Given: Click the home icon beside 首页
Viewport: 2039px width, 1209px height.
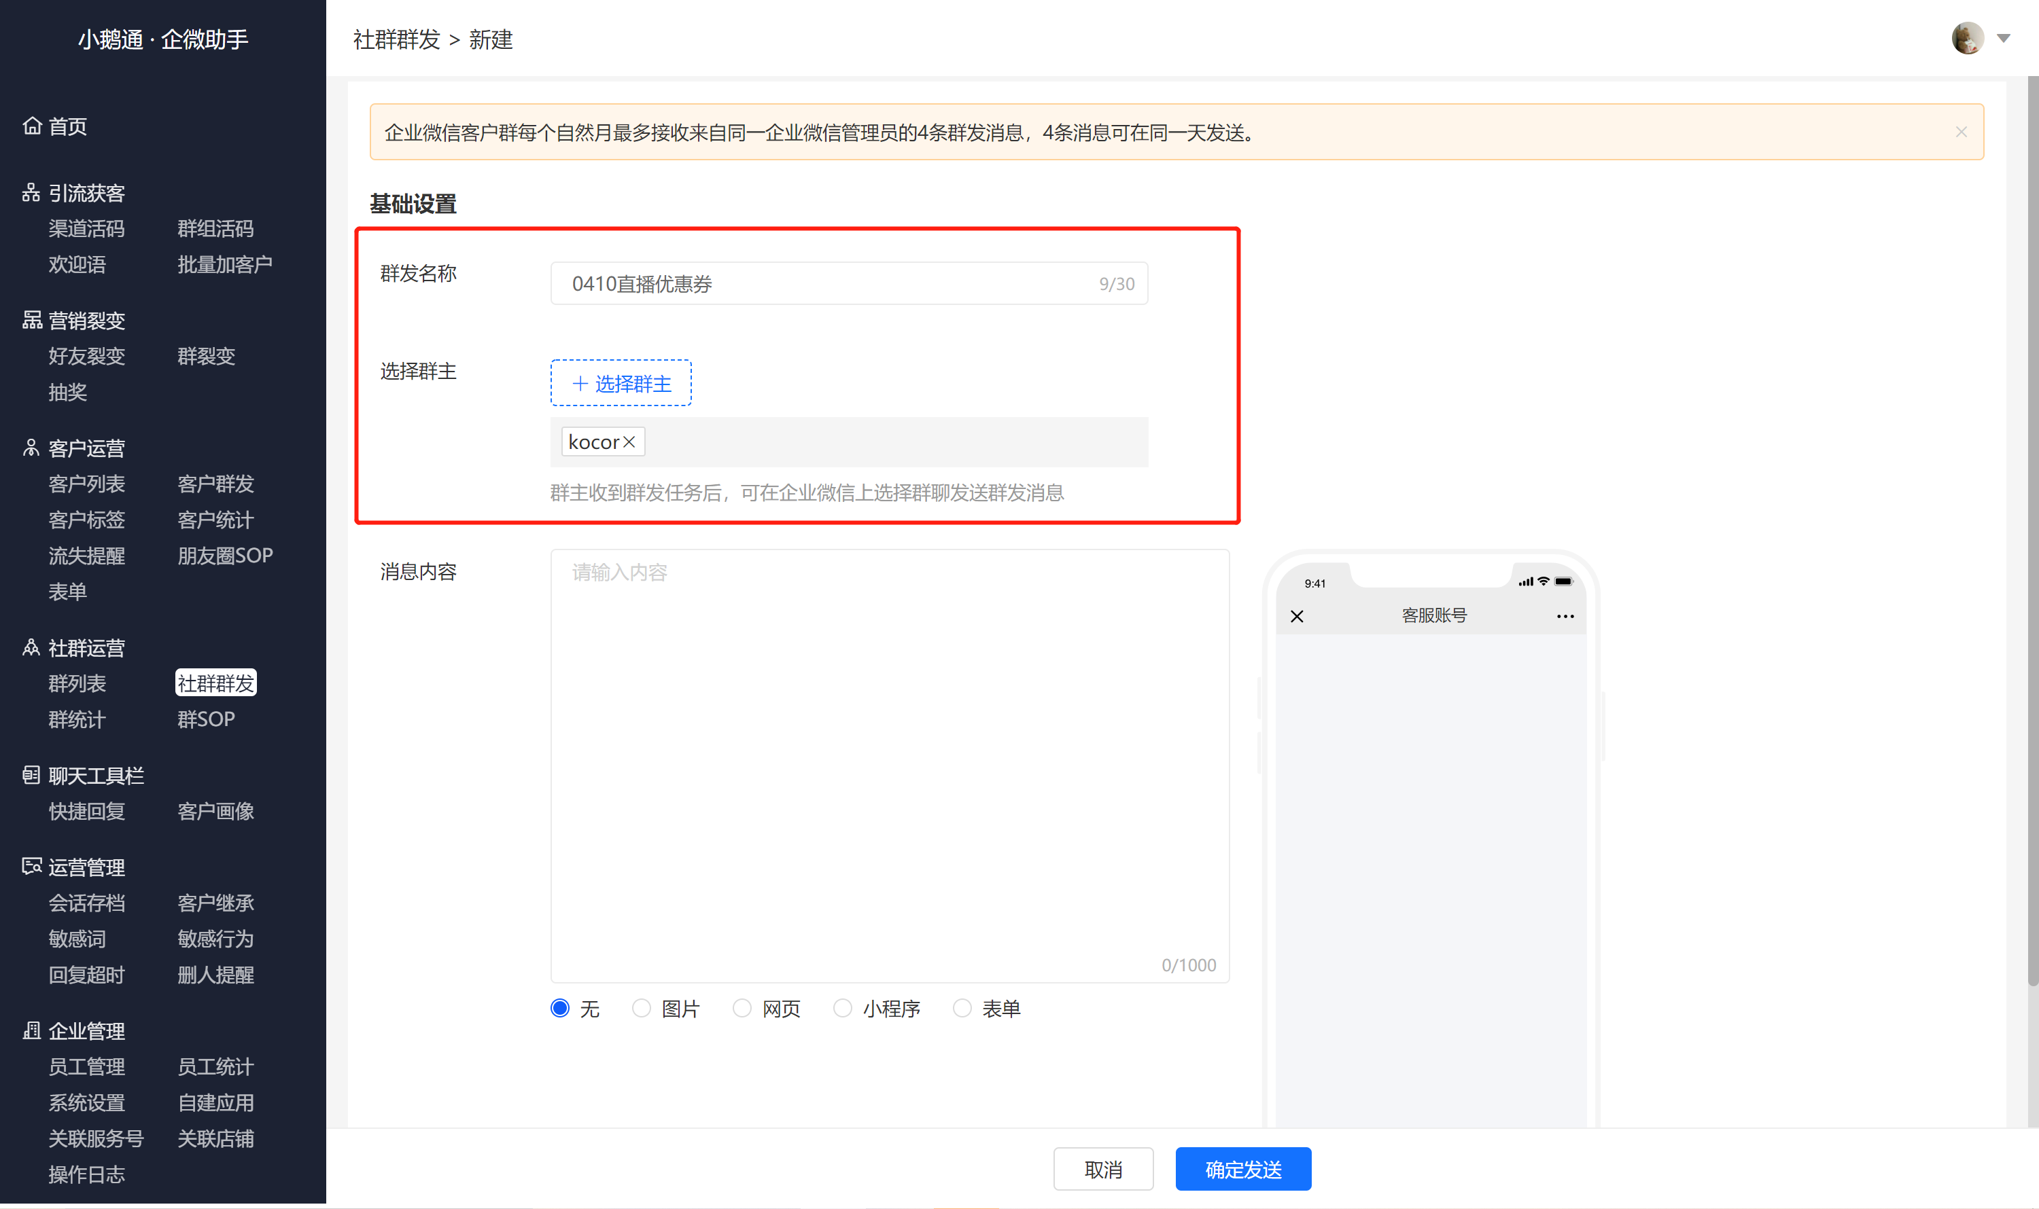Looking at the screenshot, I should [32, 126].
